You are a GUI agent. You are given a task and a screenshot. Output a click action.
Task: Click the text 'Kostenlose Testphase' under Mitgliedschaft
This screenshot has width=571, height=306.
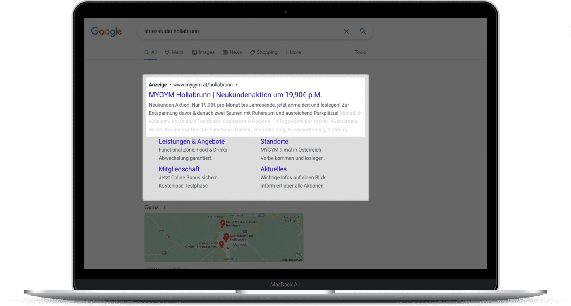coord(183,186)
